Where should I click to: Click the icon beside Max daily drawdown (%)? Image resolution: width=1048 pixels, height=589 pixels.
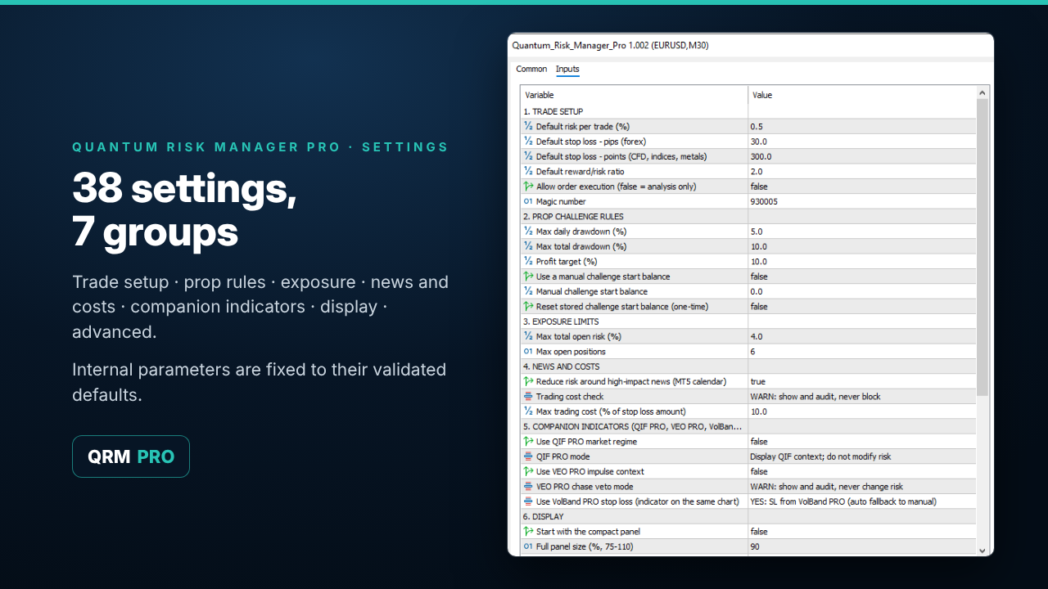[528, 232]
